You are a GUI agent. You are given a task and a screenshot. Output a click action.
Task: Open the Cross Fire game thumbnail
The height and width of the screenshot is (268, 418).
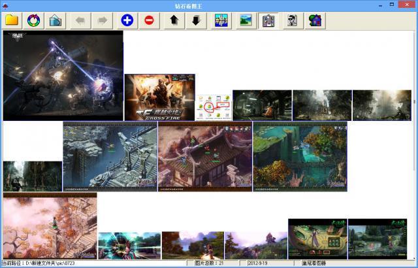coord(159,97)
